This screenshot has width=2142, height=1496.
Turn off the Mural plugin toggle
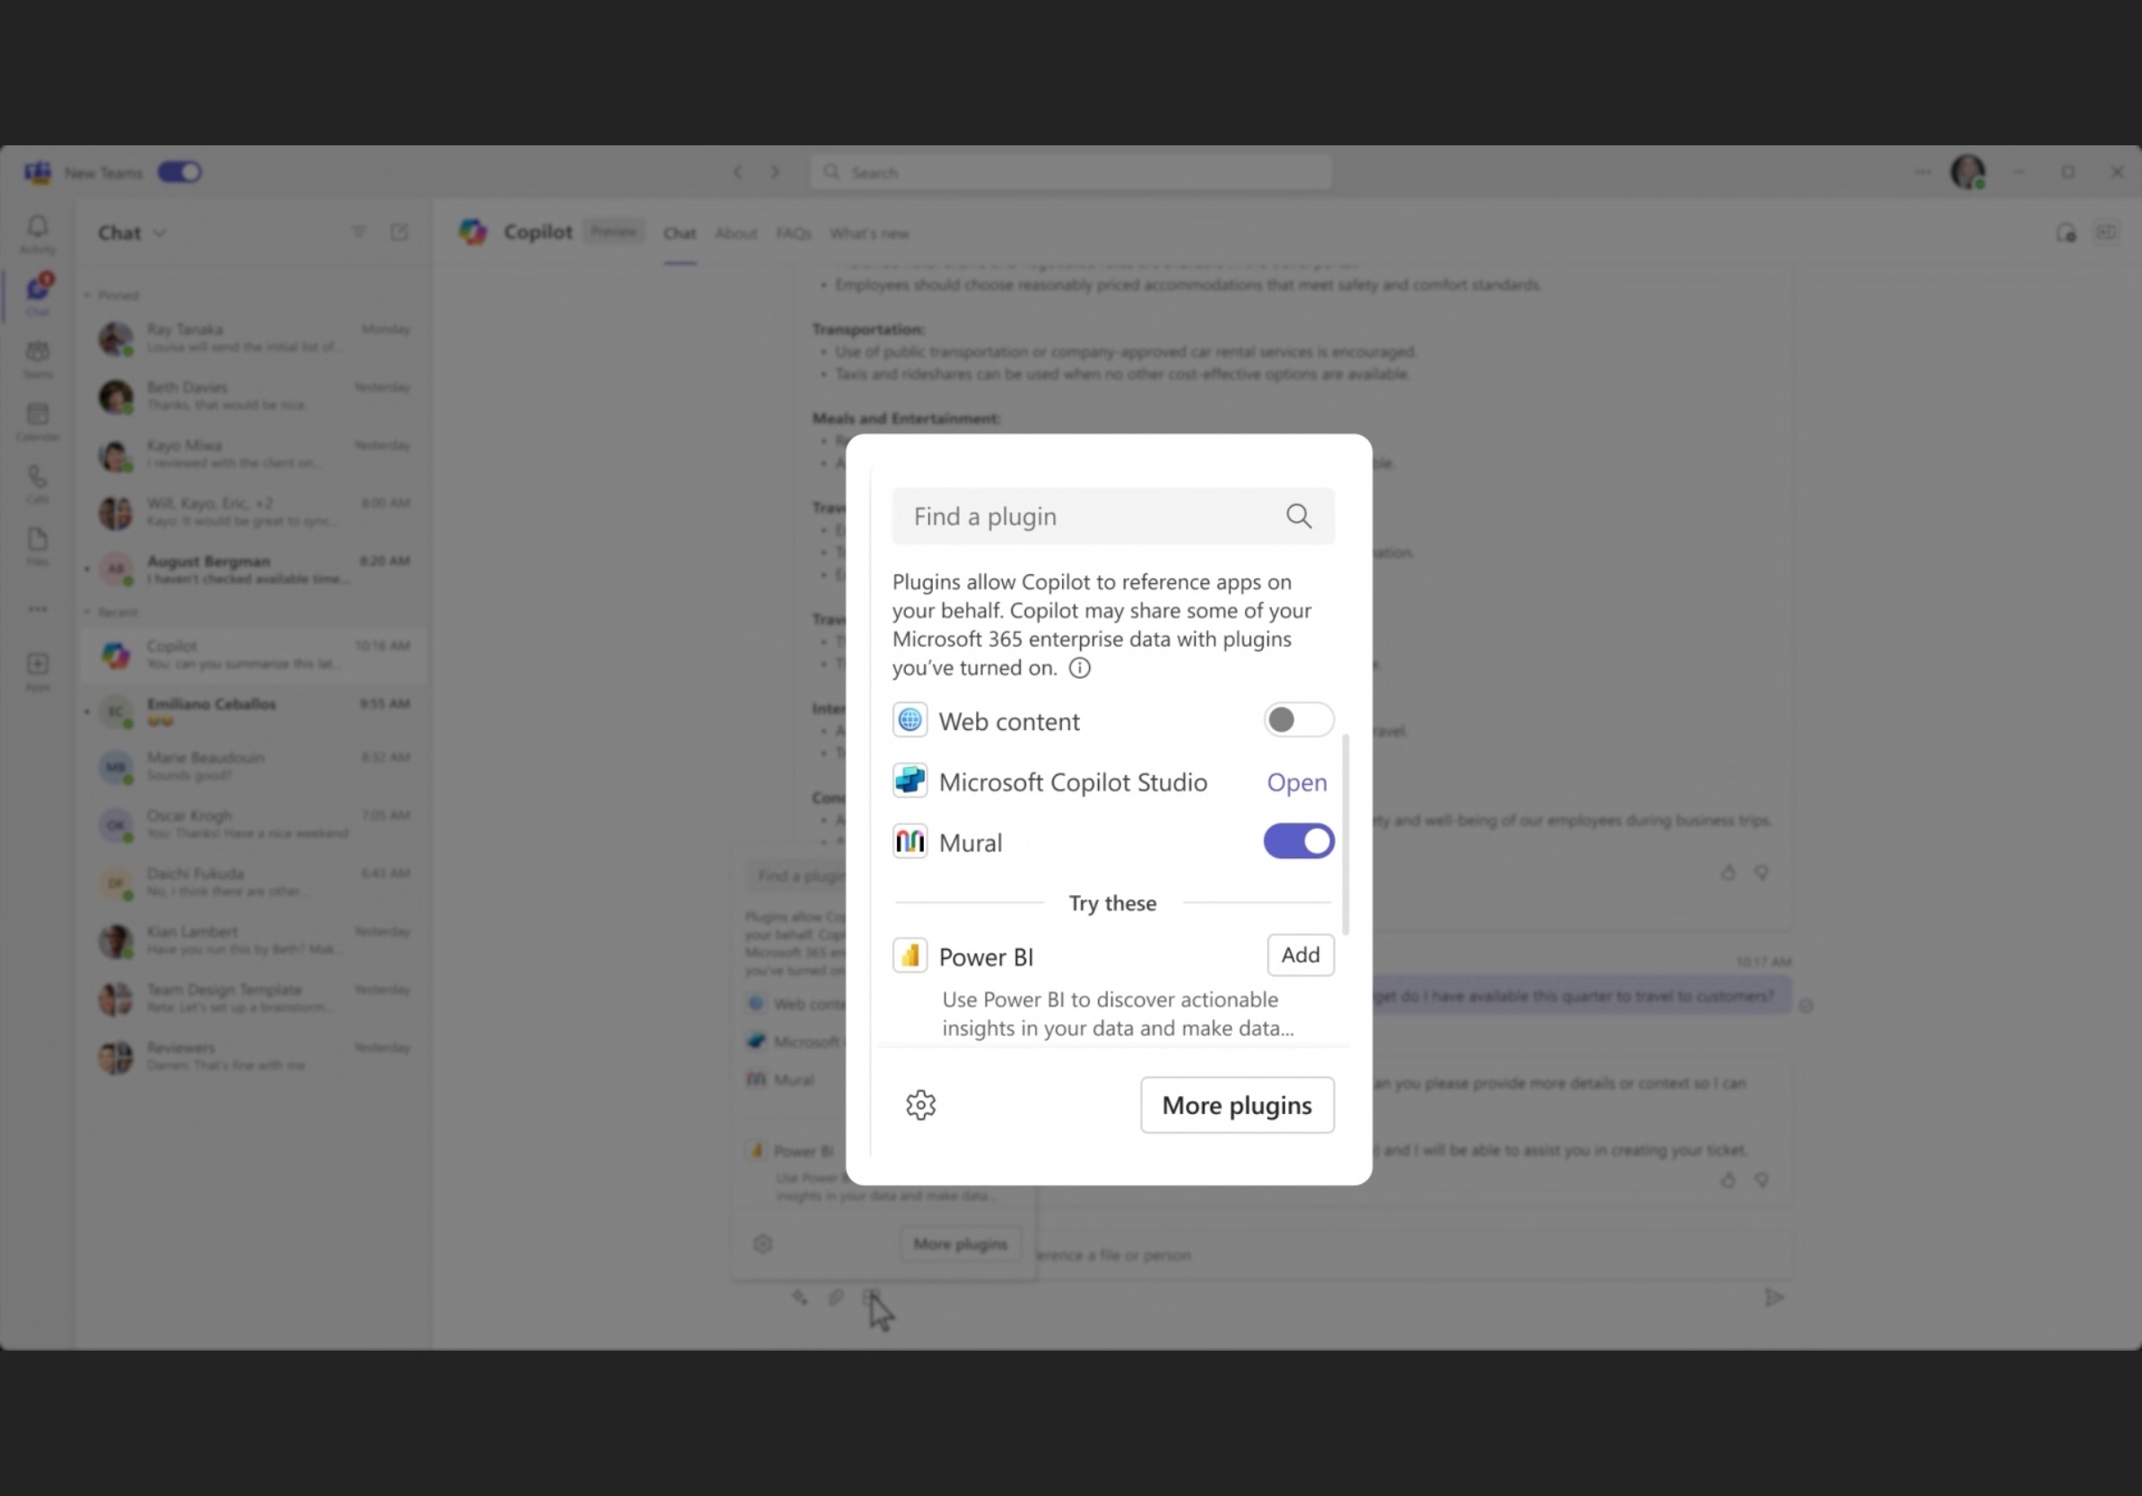1298,841
